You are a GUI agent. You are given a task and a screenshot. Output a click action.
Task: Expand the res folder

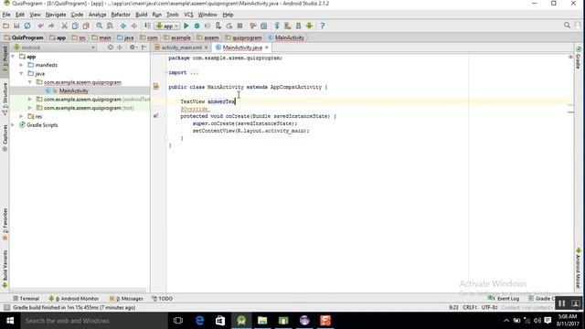[21, 116]
